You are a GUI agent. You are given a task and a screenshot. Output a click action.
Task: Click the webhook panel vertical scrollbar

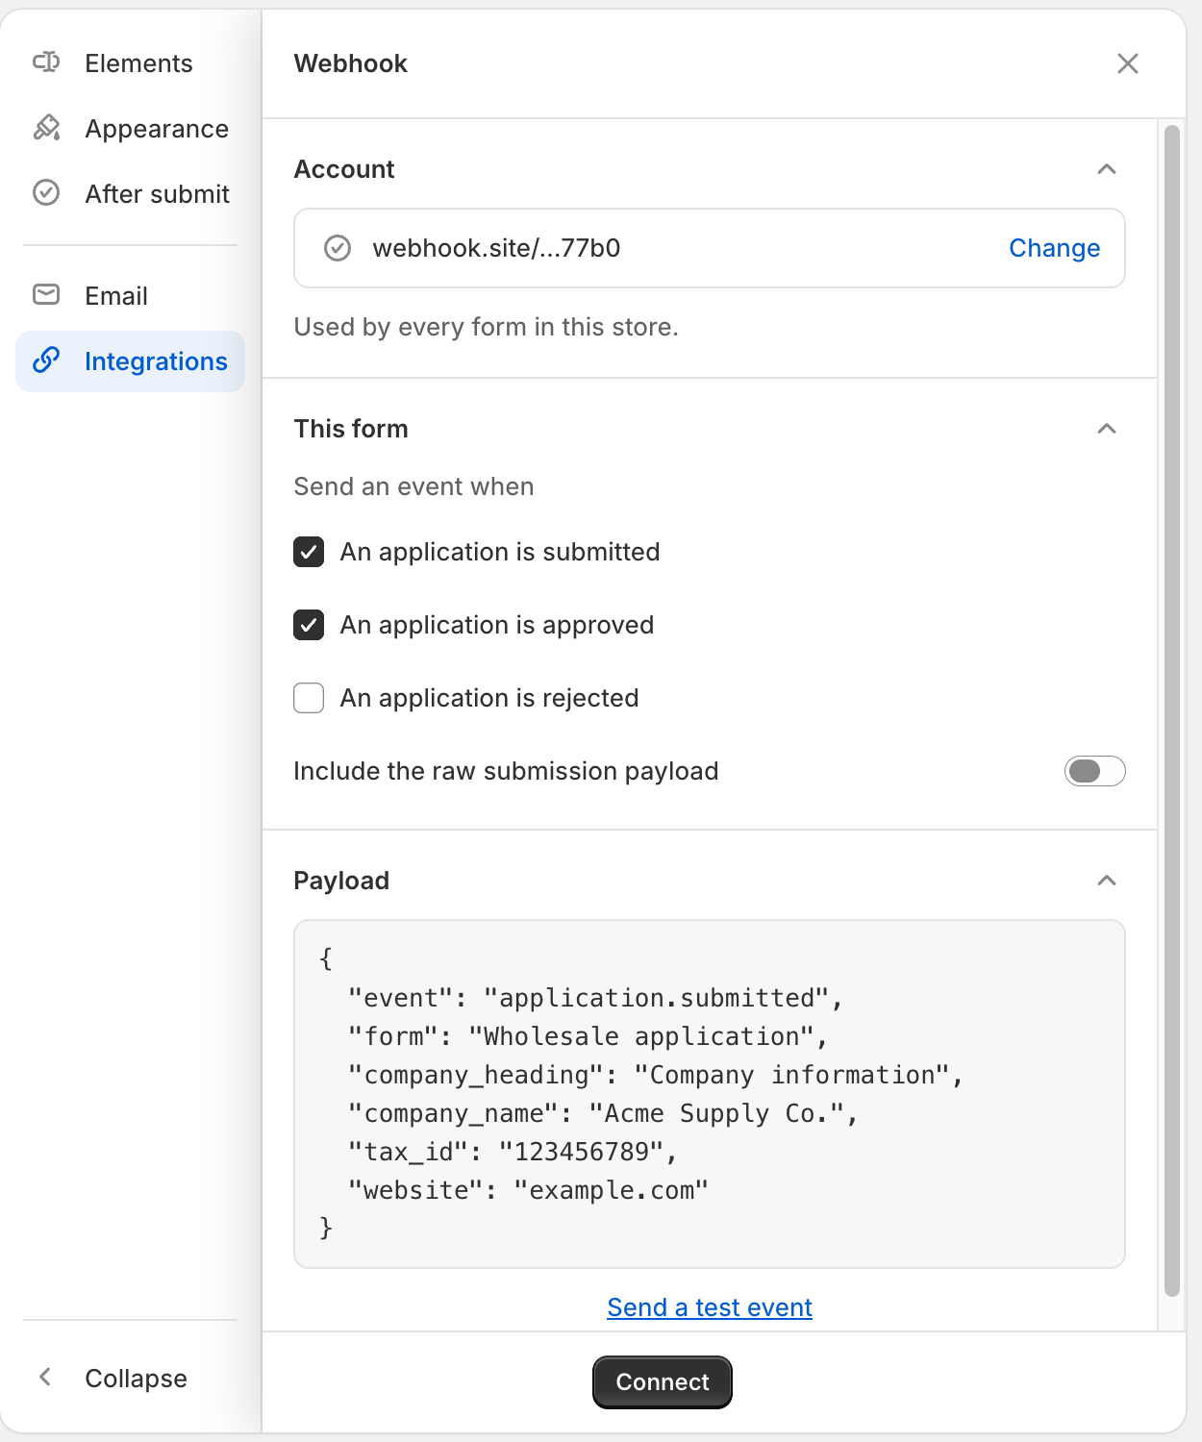pyautogui.click(x=1172, y=711)
